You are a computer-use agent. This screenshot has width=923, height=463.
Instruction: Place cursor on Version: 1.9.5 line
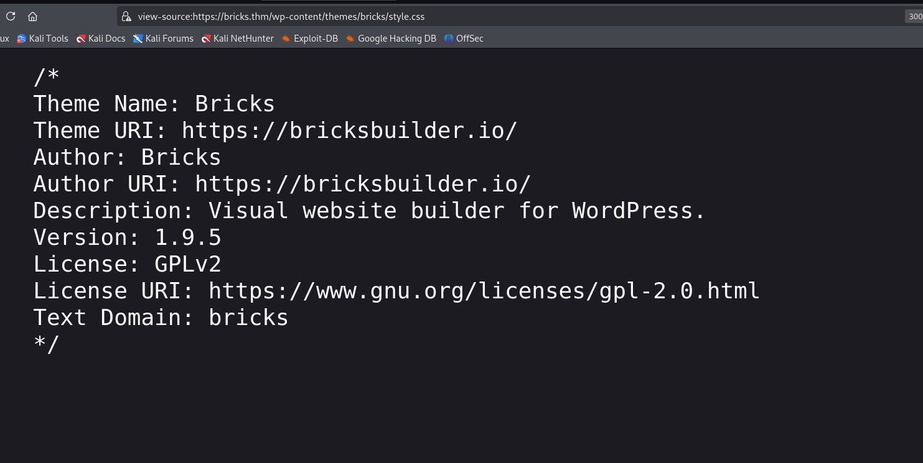[x=128, y=237]
